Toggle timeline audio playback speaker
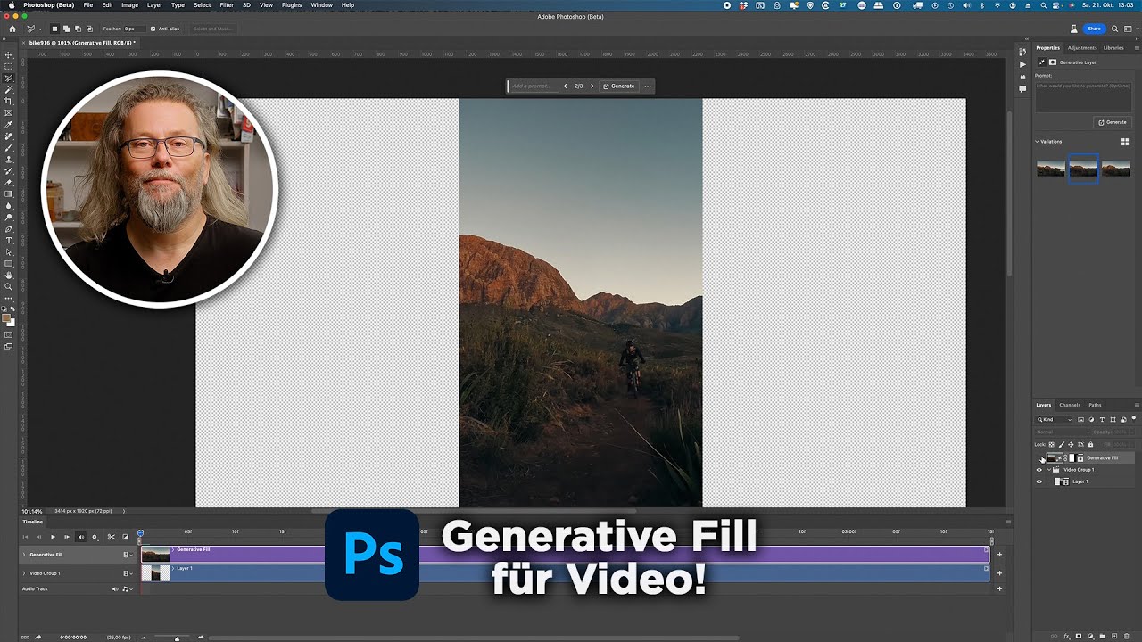This screenshot has height=642, width=1142. pos(80,537)
